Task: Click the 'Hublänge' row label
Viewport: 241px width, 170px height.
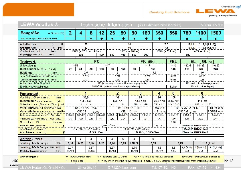Action: pyautogui.click(x=26, y=73)
